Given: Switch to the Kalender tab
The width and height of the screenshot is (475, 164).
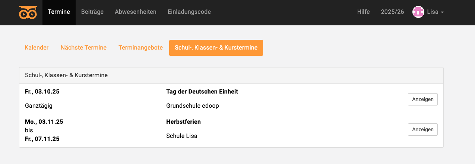Looking at the screenshot, I should click(37, 48).
